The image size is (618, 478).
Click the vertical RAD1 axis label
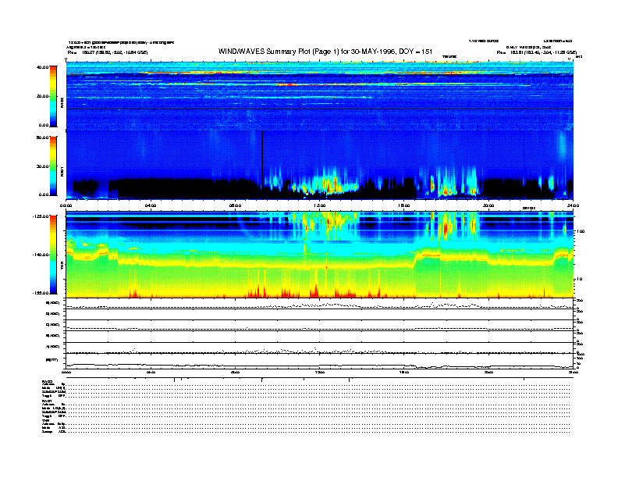tap(62, 171)
